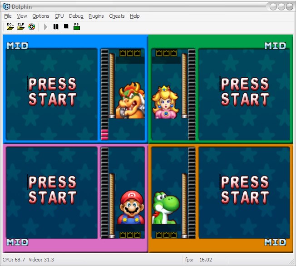The width and height of the screenshot is (296, 266).
Task: Select the Princess Peach character portrait
Action: [165, 102]
